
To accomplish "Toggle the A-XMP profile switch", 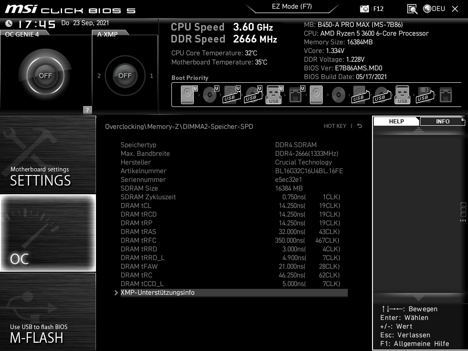I will (x=125, y=76).
